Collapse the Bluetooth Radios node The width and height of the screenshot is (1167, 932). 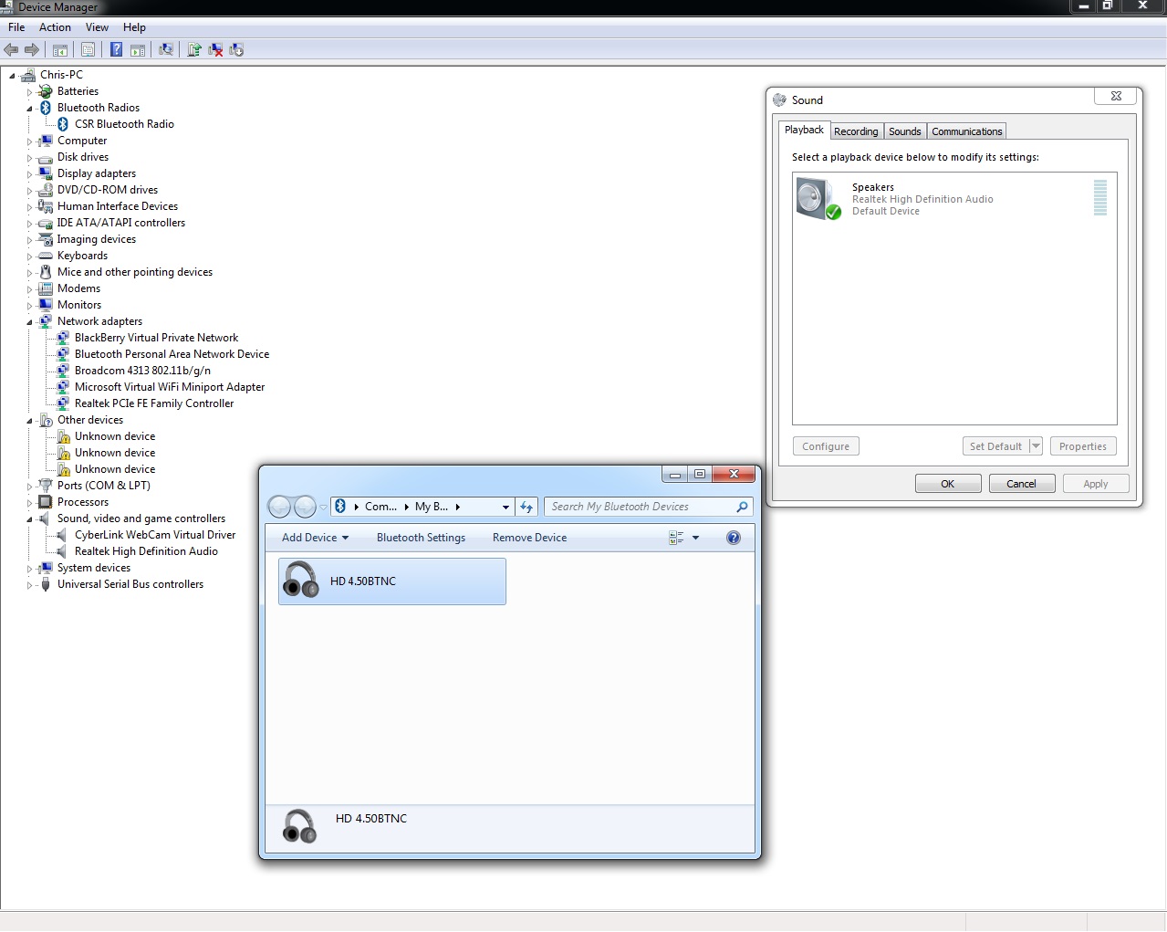[x=29, y=109]
